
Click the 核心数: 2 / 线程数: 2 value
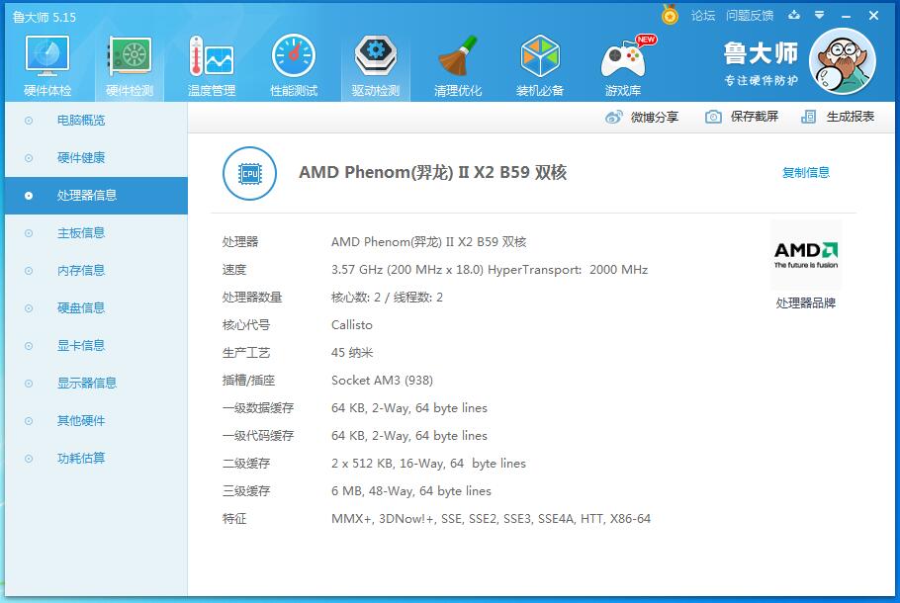pos(387,298)
